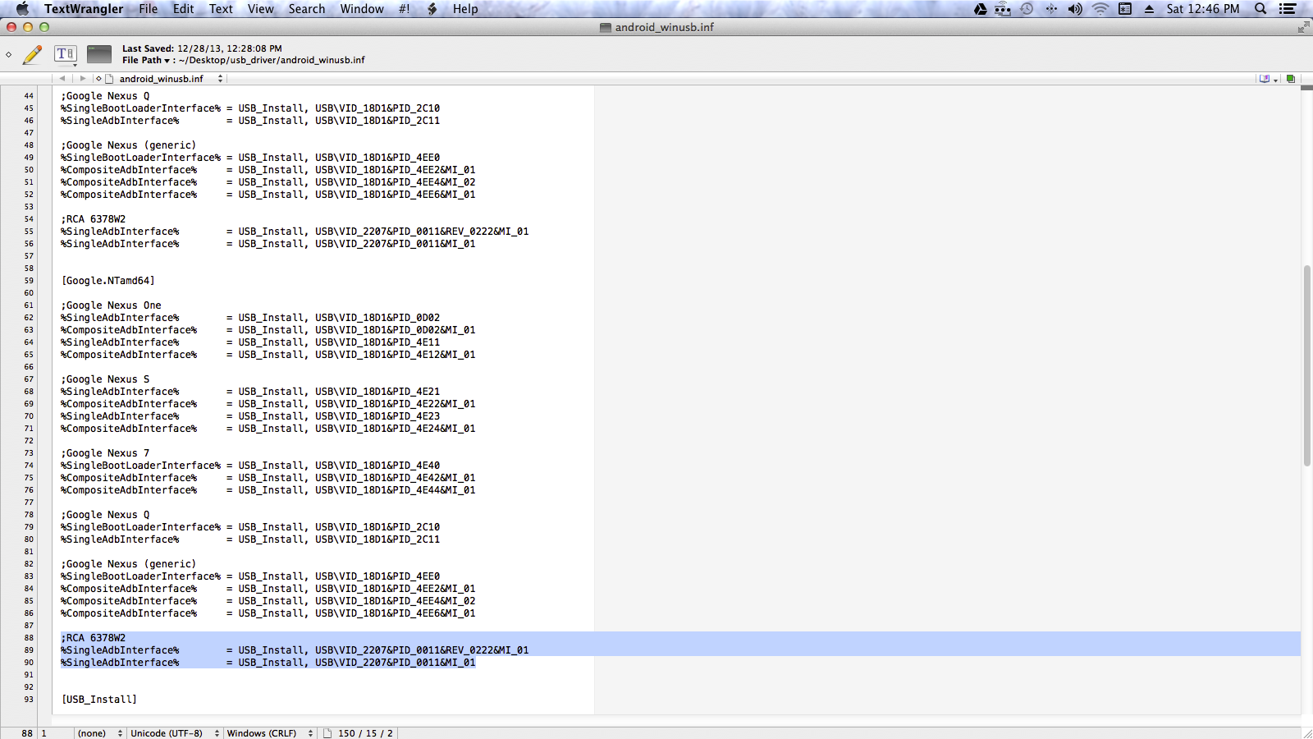Click the script (lightning bolt) icon in menu bar
The image size is (1313, 739).
(432, 9)
